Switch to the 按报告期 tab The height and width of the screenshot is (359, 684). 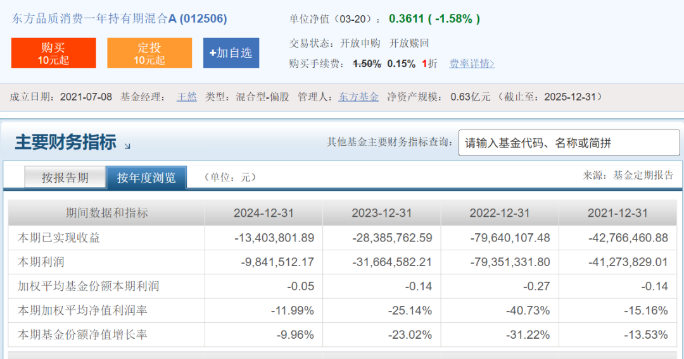pyautogui.click(x=65, y=178)
